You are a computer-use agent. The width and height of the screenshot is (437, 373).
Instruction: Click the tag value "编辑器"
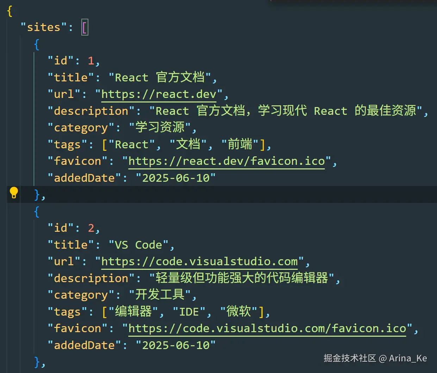tap(133, 312)
